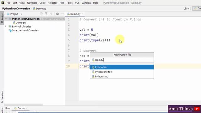Open the run configuration dropdown at top right
Viewport: 201px width, 113px height.
197,8
